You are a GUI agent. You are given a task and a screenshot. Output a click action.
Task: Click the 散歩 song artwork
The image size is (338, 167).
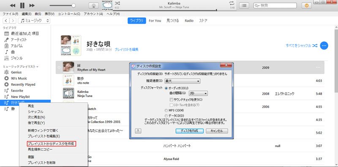pos(68,80)
